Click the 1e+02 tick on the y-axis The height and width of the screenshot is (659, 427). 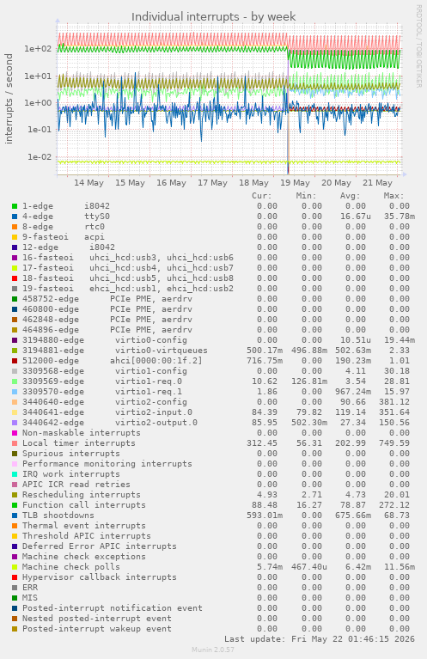tap(38, 49)
